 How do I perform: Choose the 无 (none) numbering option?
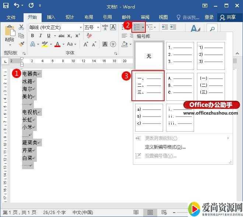tap(149, 56)
